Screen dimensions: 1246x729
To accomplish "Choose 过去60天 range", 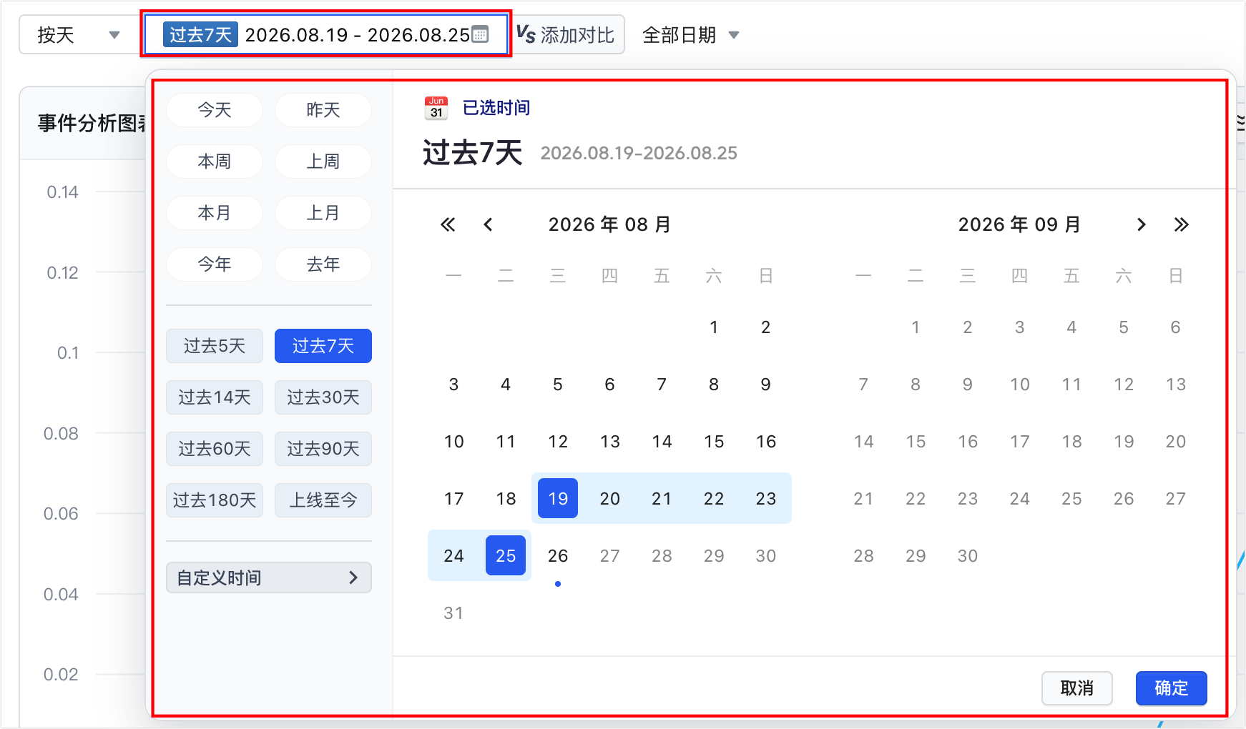I will [215, 449].
